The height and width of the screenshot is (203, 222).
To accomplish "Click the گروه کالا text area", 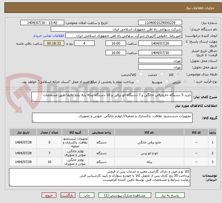I will click(112, 118).
